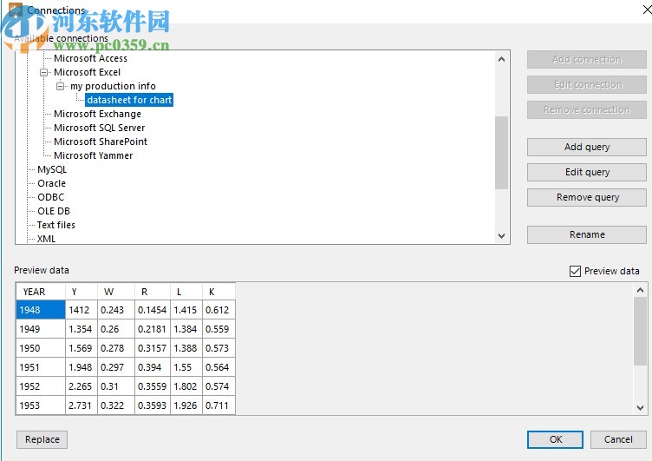The width and height of the screenshot is (652, 461).
Task: Select ODBC in connections tree
Action: 51,197
